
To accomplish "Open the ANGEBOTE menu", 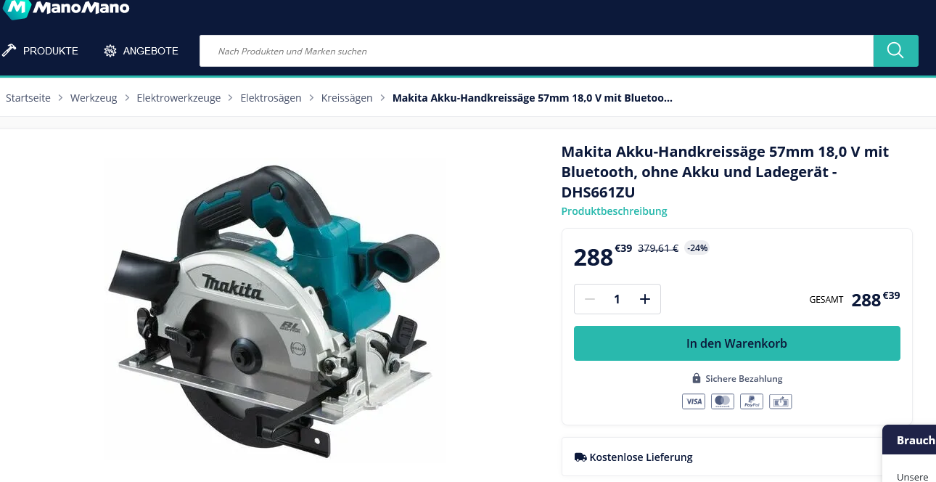I will tap(141, 51).
